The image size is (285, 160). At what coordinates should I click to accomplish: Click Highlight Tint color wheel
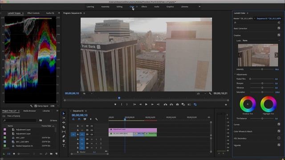[269, 104]
